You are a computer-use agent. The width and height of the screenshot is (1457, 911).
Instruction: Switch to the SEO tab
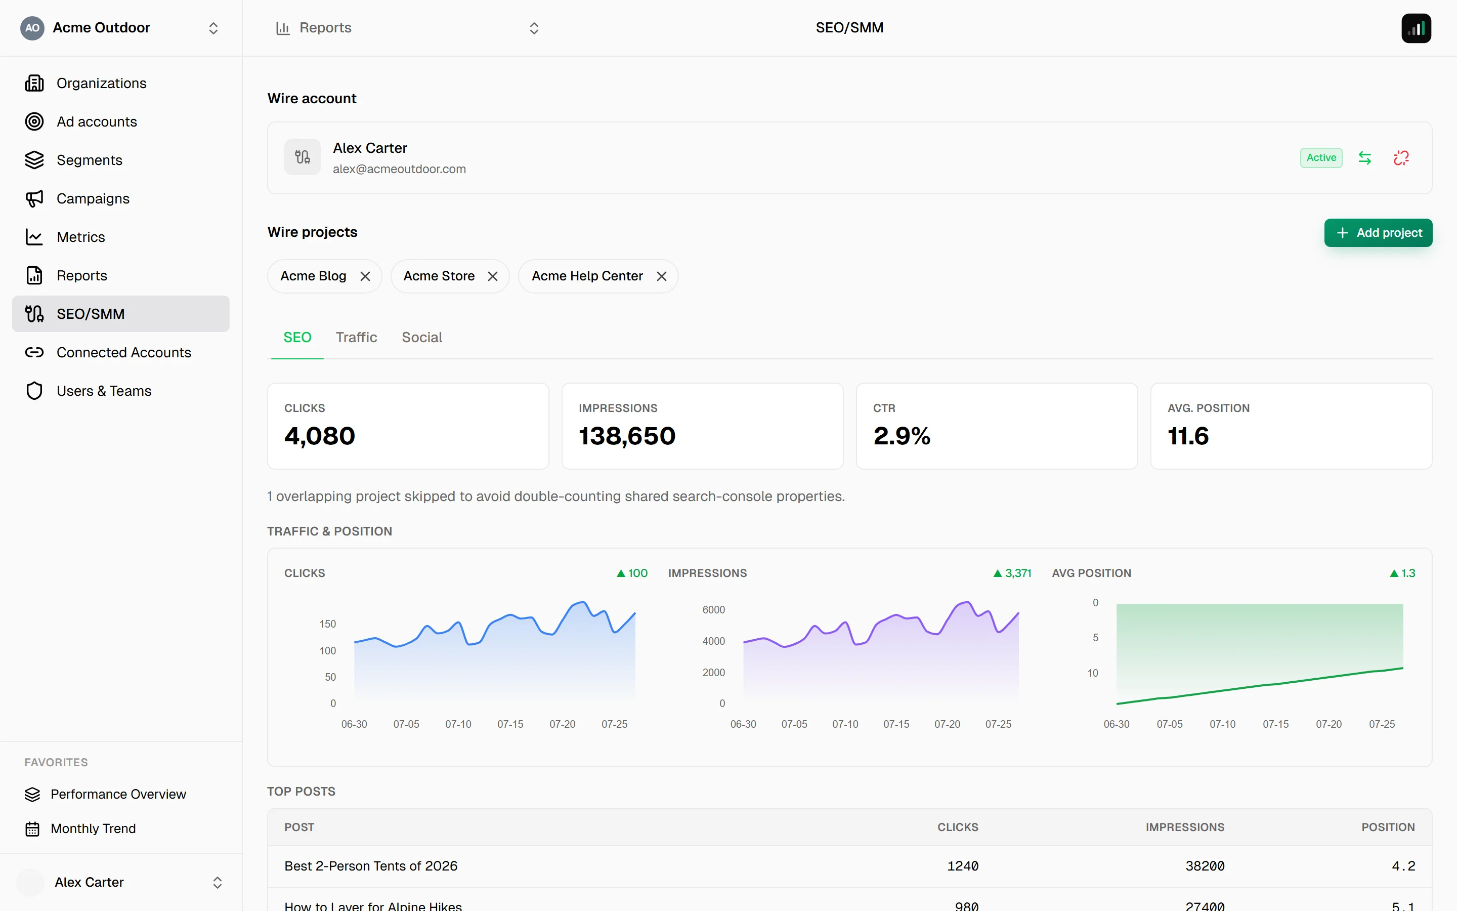point(297,338)
